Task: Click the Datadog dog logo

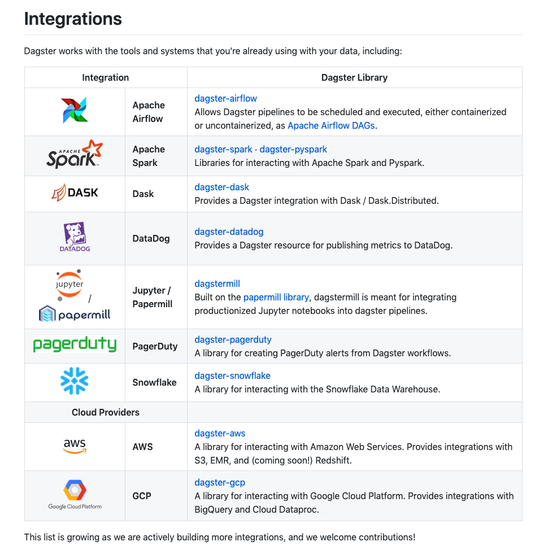Action: point(75,237)
